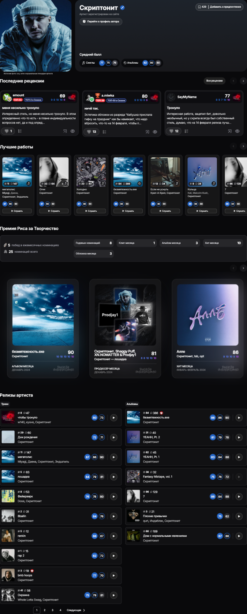Play the track чтобы тронуло
Screen dimensions: 247x614
[114, 418]
